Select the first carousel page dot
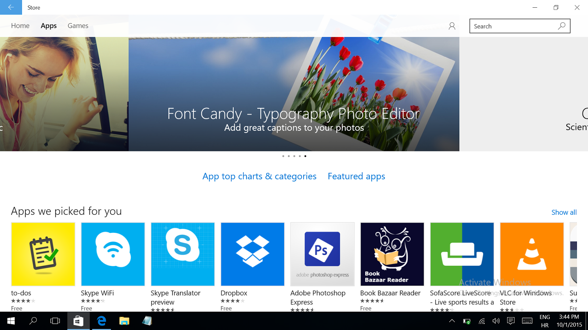588x330 pixels. coord(283,156)
